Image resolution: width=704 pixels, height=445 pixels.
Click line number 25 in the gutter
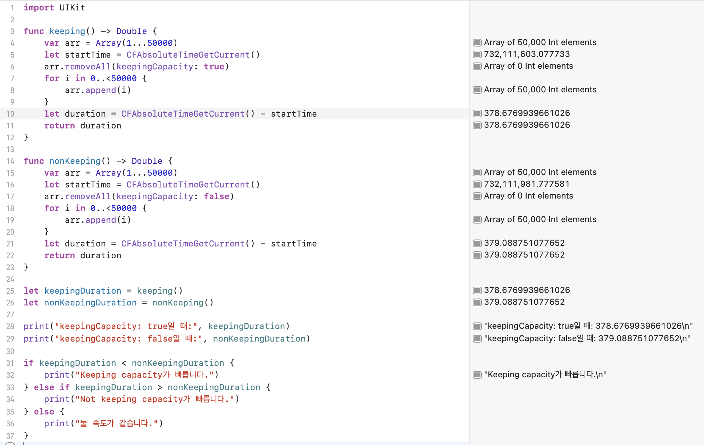click(10, 291)
